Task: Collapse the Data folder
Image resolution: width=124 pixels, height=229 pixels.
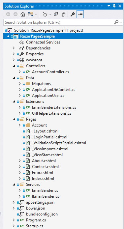Action: coord(14,78)
